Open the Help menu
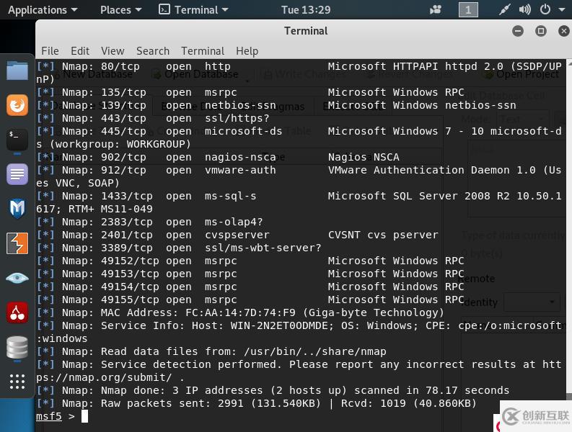 (247, 51)
